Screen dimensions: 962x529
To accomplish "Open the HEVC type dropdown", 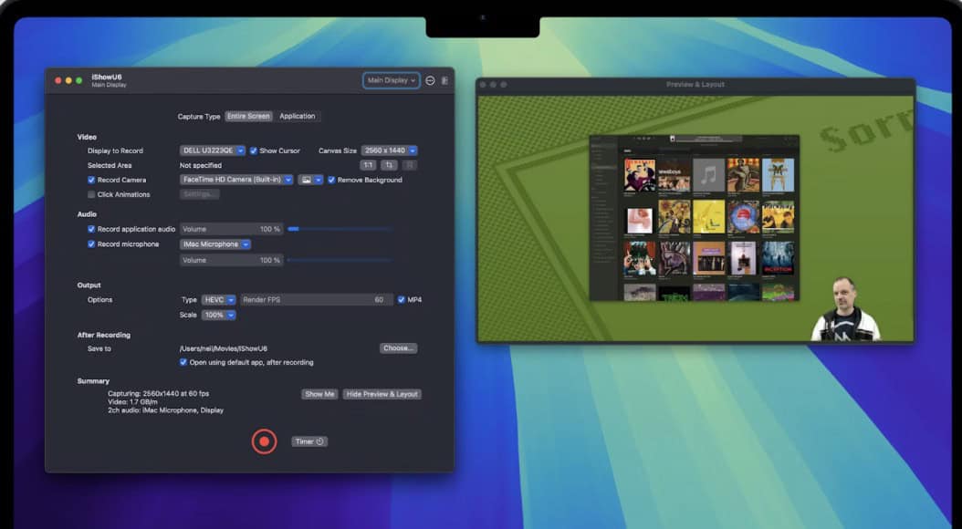I will (218, 300).
